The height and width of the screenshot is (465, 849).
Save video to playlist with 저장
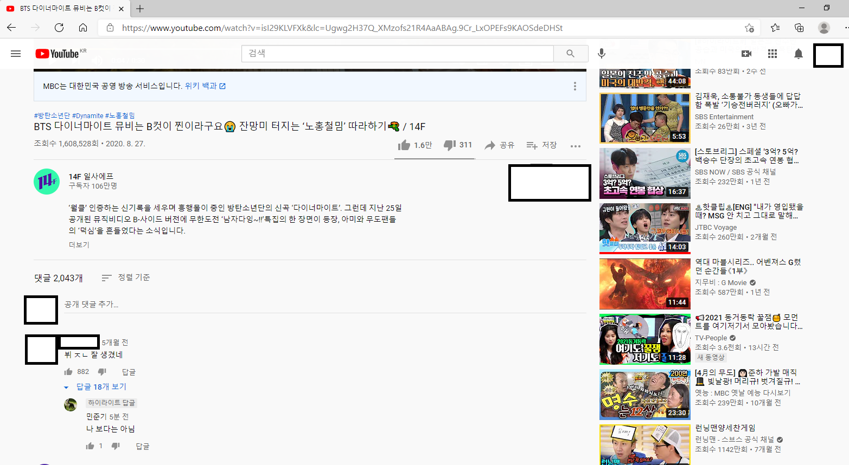click(x=541, y=145)
